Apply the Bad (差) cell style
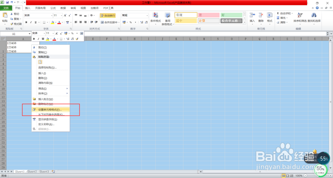Viewport: 333px width, 178px height. (209, 15)
